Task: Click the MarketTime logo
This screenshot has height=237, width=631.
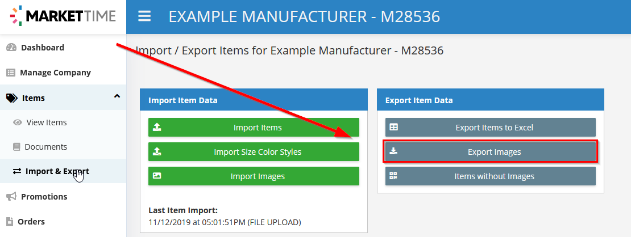Action: coord(63,16)
